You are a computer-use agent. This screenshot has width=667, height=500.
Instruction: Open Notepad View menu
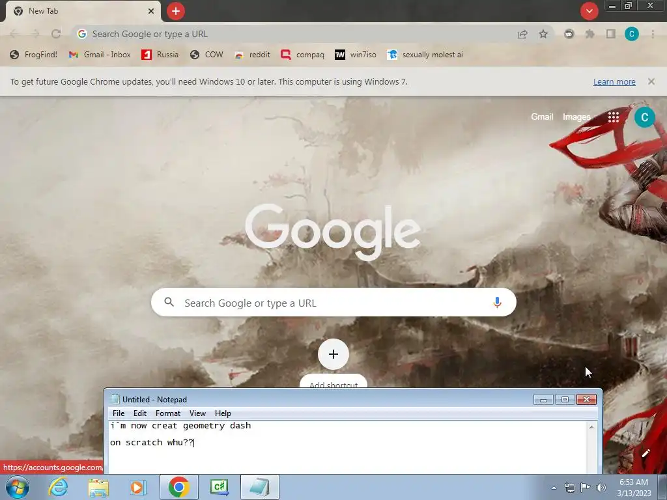tap(197, 413)
